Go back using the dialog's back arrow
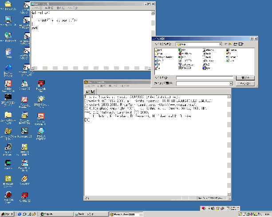This screenshot has height=217, width=272. coord(226,44)
